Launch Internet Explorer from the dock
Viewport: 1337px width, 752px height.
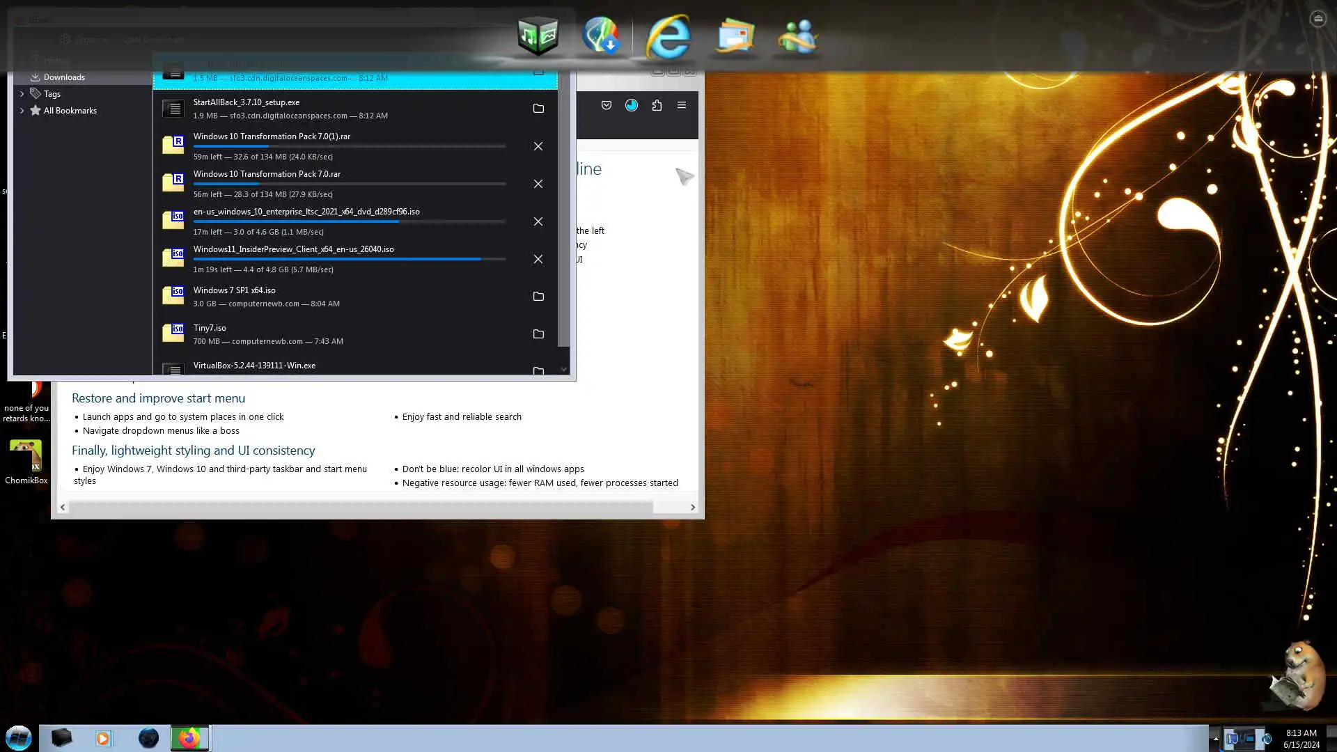[667, 36]
